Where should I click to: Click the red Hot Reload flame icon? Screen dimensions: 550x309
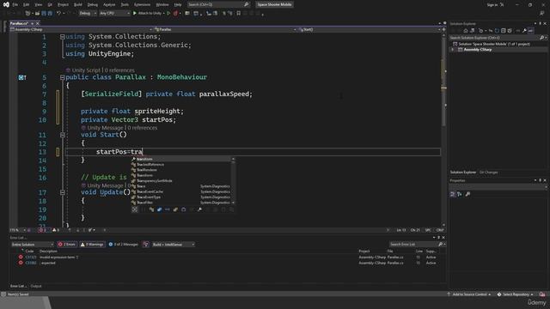click(175, 14)
